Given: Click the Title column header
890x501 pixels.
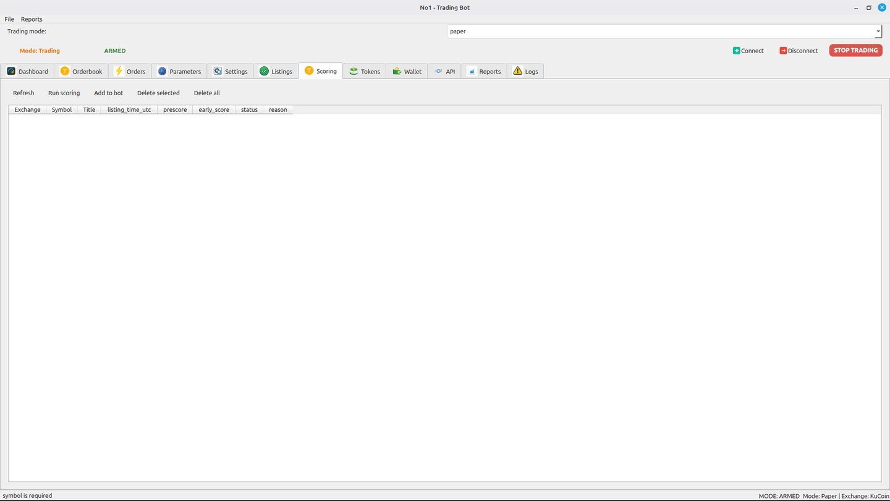Looking at the screenshot, I should point(89,109).
